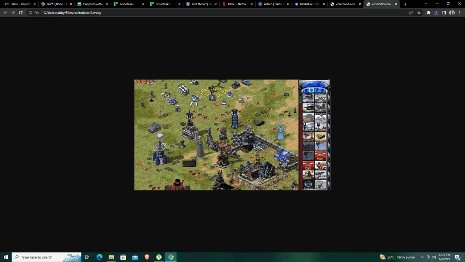Close the Capybara spreadsheet tab
465x262 pixels.
(107, 4)
